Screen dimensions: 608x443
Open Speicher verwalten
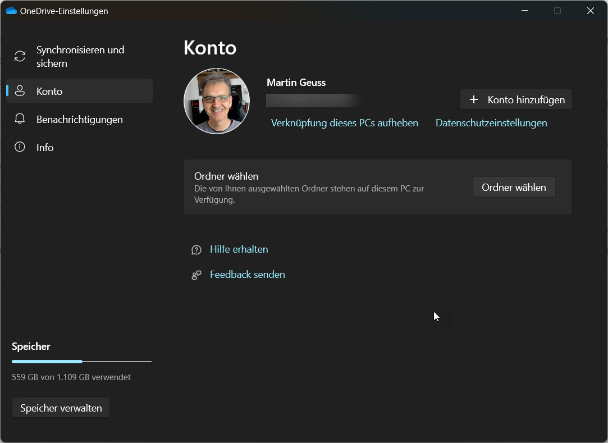tap(61, 408)
